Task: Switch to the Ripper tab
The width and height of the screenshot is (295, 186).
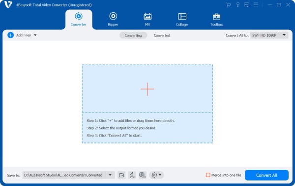Action: pyautogui.click(x=113, y=20)
